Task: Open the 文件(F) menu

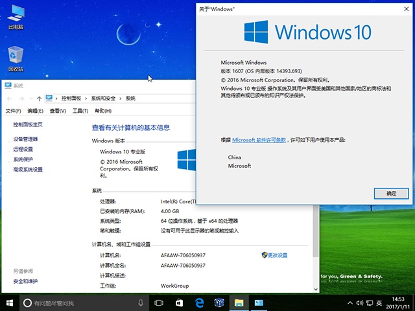Action: click(13, 111)
